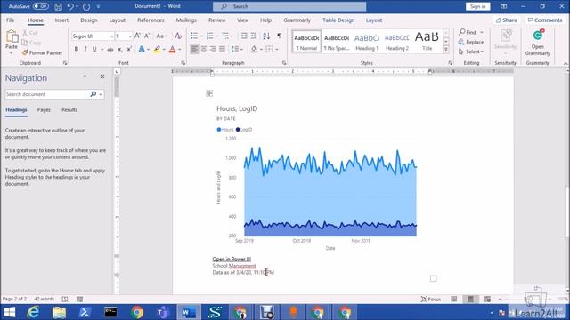Increase paragraph indent
The image size is (570, 320).
point(253,36)
